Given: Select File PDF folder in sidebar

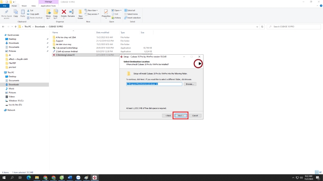Looking at the screenshot, I should 12,63.
